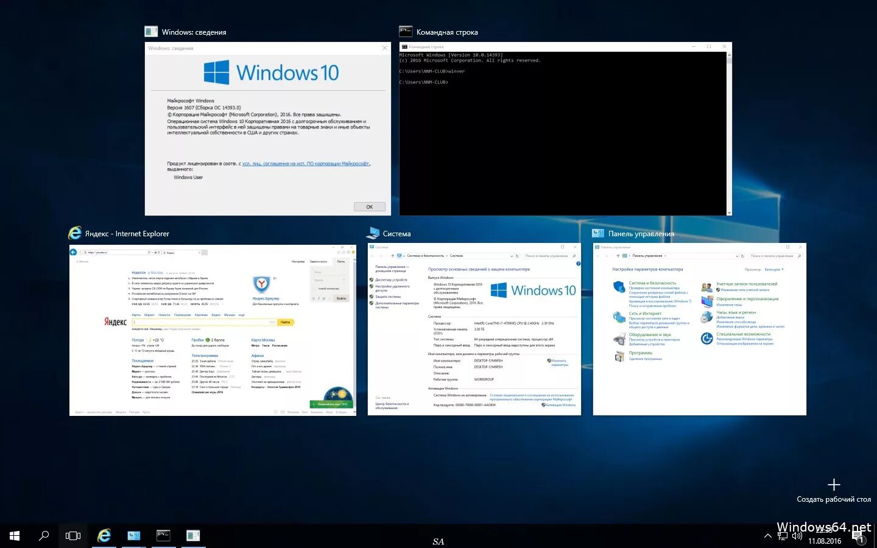Screen dimensions: 877x548
Task: Open the Пробки link on Яндекс
Action: (198, 340)
